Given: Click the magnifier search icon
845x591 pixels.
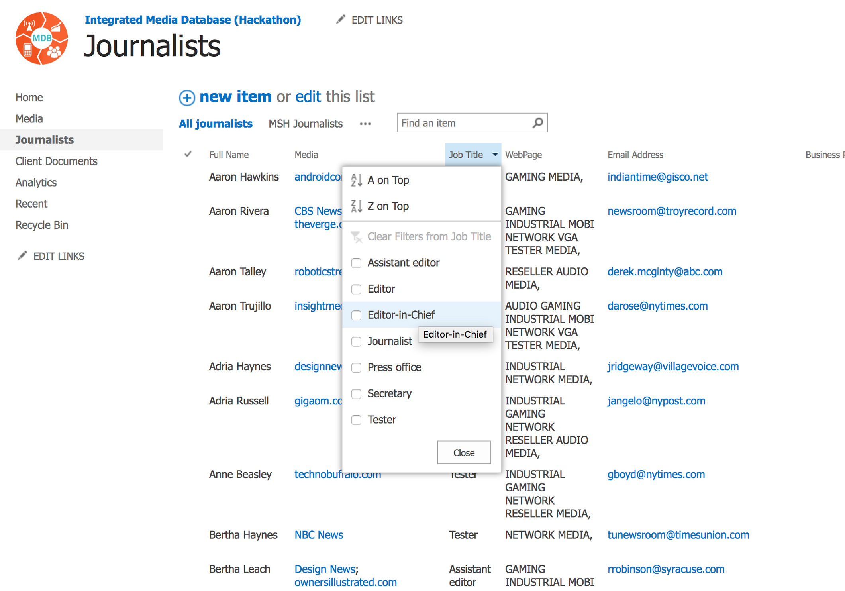Looking at the screenshot, I should (x=537, y=123).
